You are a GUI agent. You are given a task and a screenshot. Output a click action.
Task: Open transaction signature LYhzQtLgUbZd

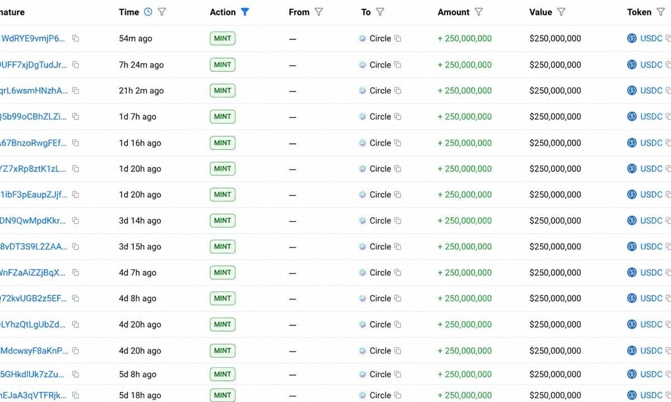33,324
